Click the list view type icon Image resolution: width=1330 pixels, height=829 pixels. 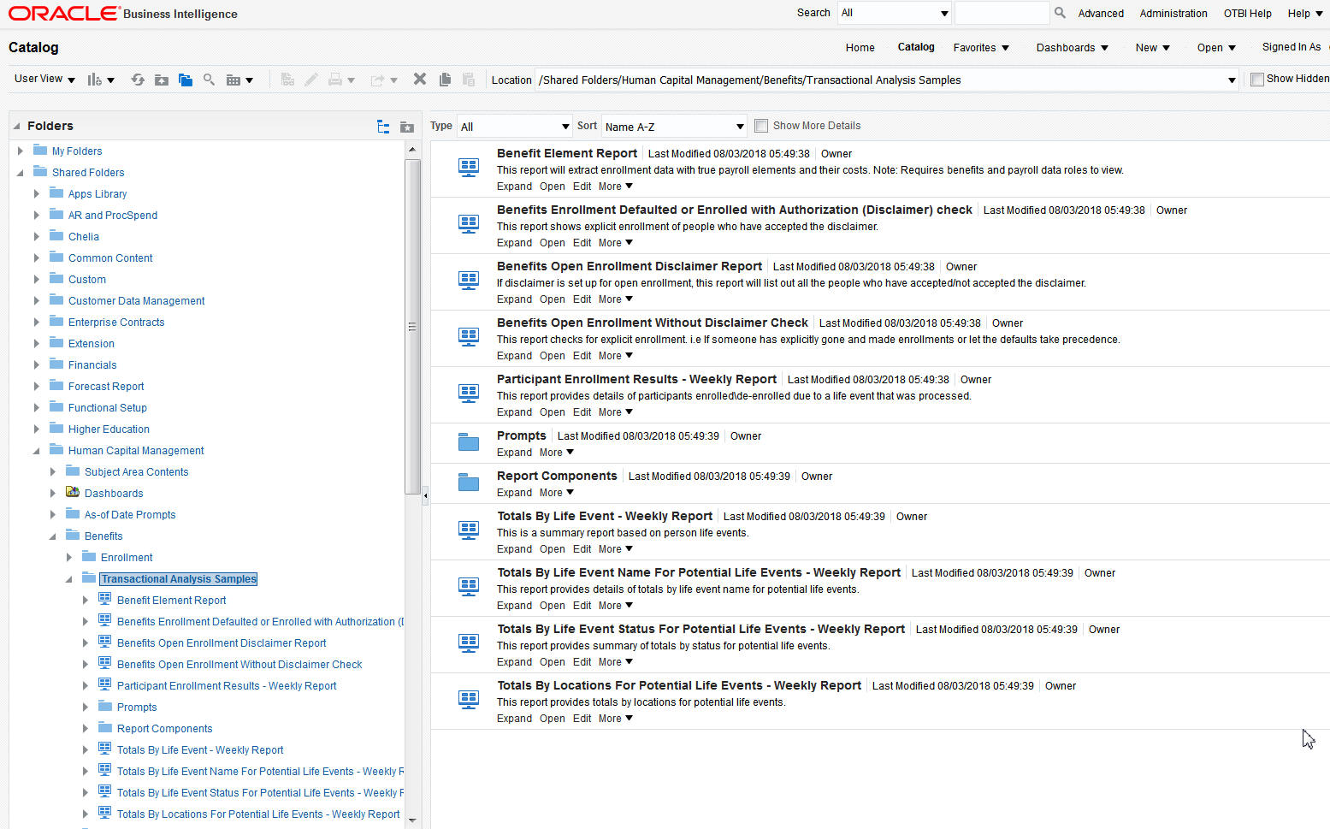pyautogui.click(x=239, y=80)
